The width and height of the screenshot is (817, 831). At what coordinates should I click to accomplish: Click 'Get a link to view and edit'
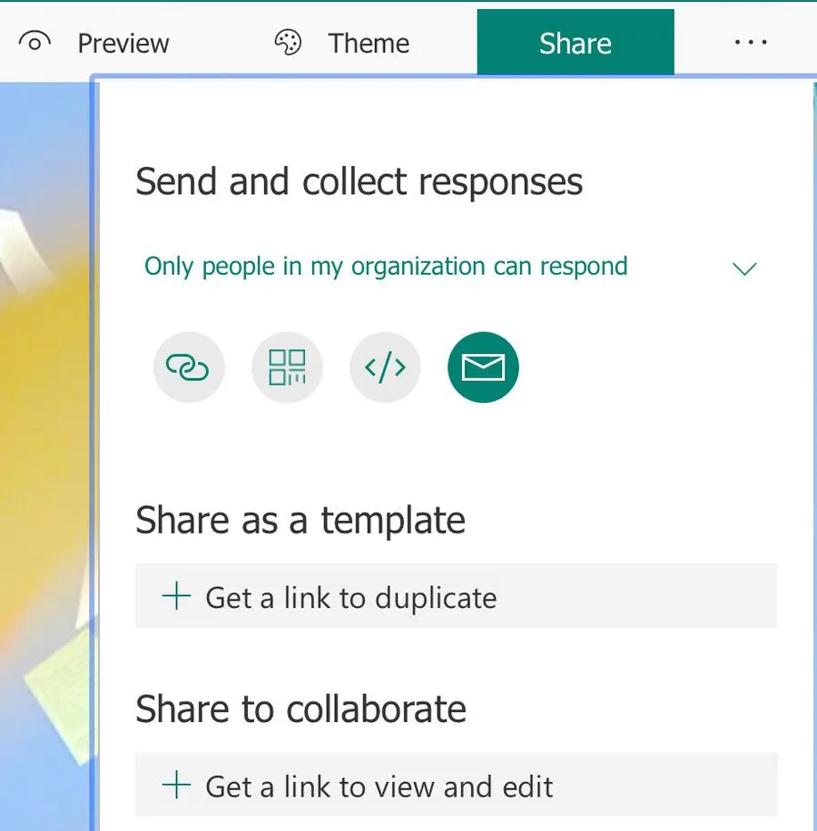coord(379,787)
